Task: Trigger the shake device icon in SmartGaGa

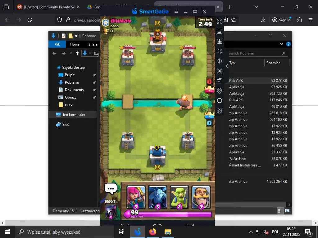Action: pyautogui.click(x=220, y=101)
